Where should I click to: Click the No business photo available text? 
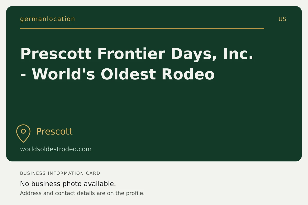68,184
